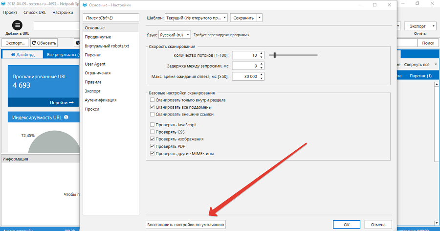Image resolution: width=440 pixels, height=231 pixels.
Task: Increase Задержка между запросами value
Action: click(261, 64)
